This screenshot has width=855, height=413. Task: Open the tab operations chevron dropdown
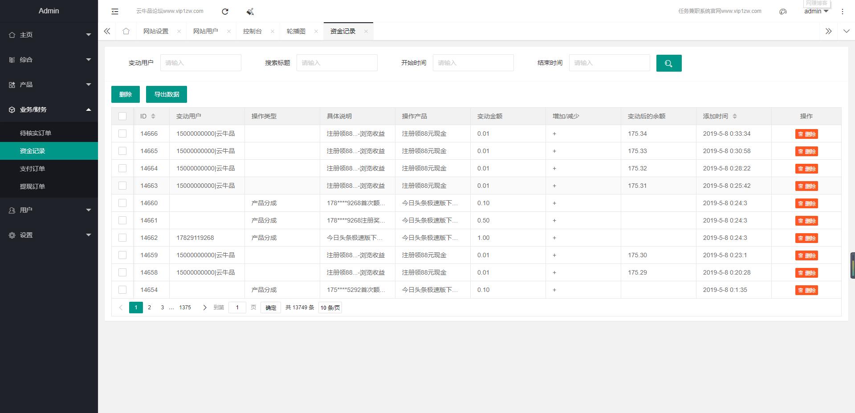[846, 31]
